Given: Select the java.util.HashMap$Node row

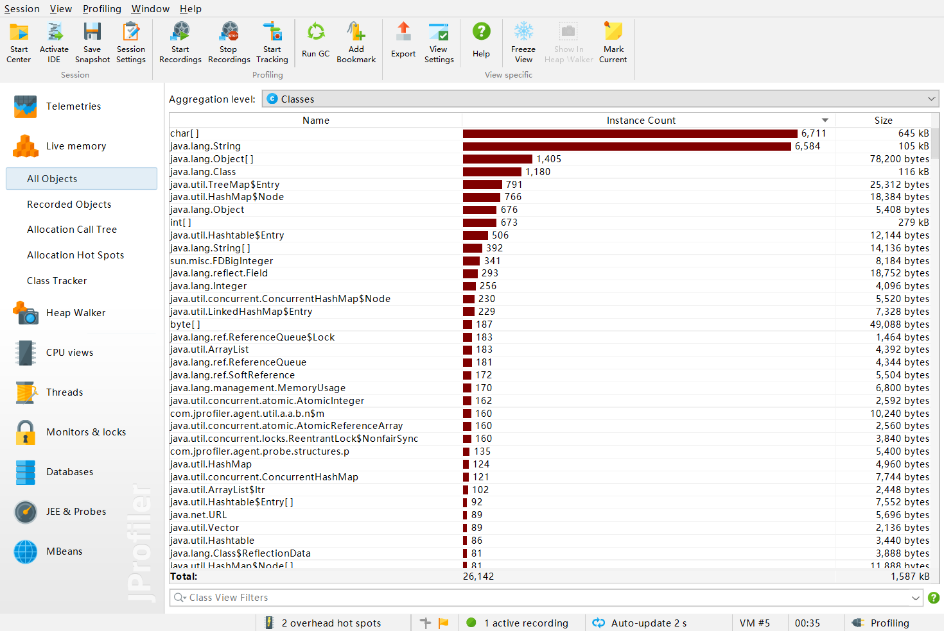Looking at the screenshot, I should pos(550,197).
